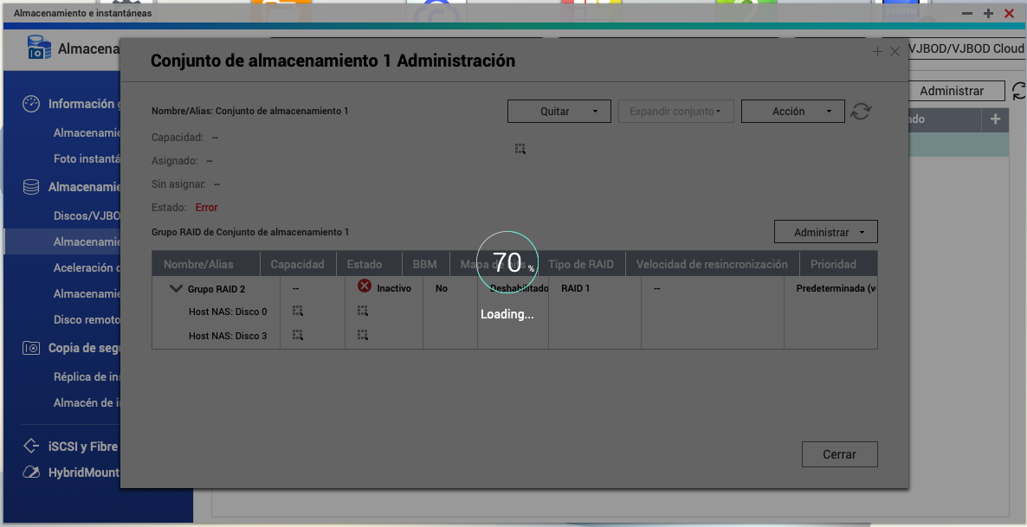This screenshot has width=1027, height=527.
Task: Click the Administrar button behind the dialog
Action: click(951, 91)
